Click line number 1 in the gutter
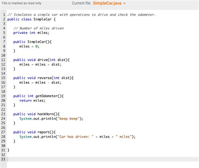The width and height of the screenshot is (199, 168). click(4, 15)
